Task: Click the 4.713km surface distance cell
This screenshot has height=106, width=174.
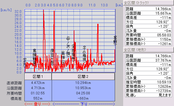Action: (x=38, y=88)
